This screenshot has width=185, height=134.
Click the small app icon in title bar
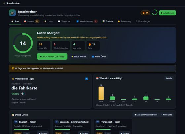4,3
